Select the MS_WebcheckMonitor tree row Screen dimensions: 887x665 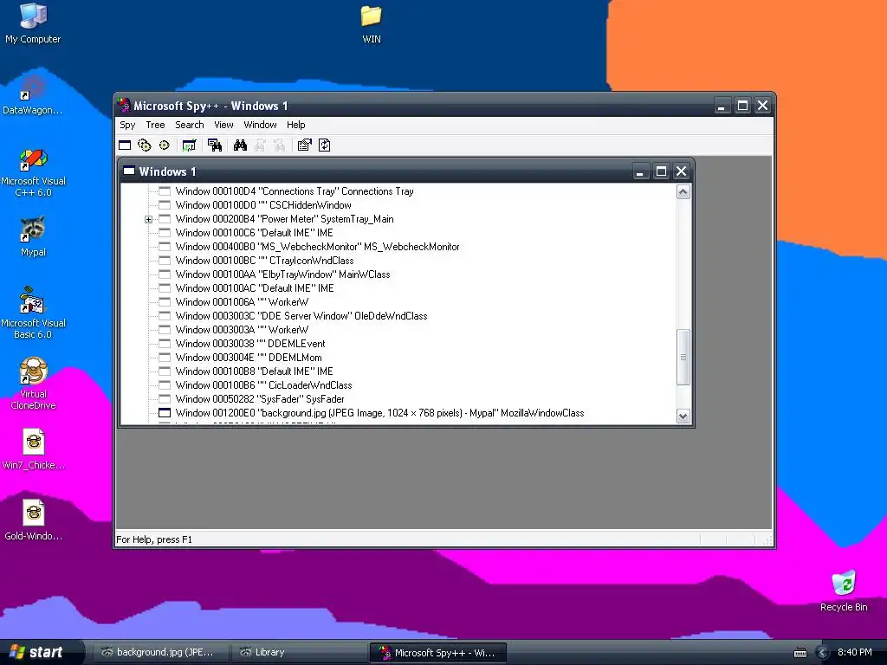pos(317,247)
